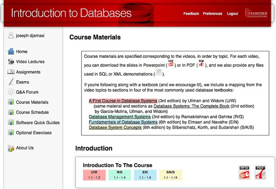Go to Video Lectures

click(30, 62)
